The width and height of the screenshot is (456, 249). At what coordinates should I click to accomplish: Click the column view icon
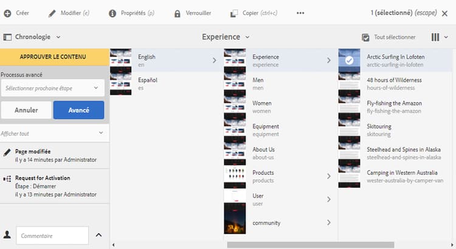coord(435,37)
